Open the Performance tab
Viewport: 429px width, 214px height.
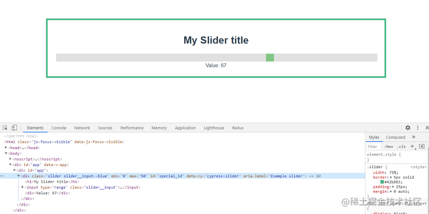(132, 128)
